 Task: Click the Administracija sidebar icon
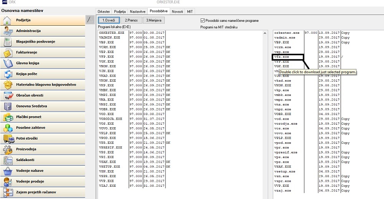pyautogui.click(x=8, y=31)
